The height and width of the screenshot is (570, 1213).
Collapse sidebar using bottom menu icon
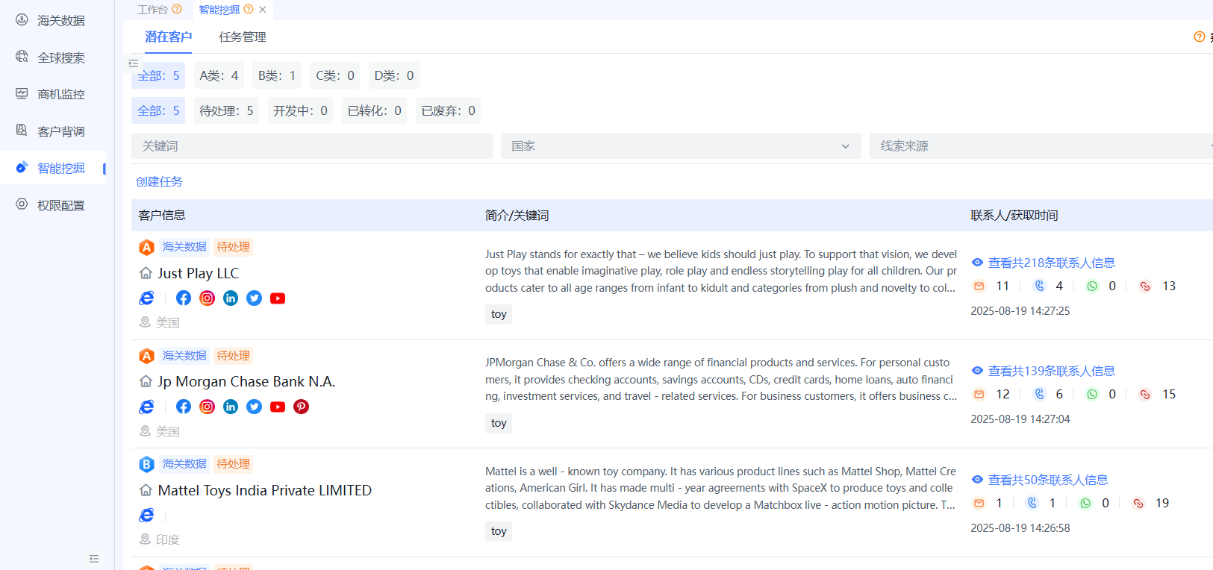[94, 559]
